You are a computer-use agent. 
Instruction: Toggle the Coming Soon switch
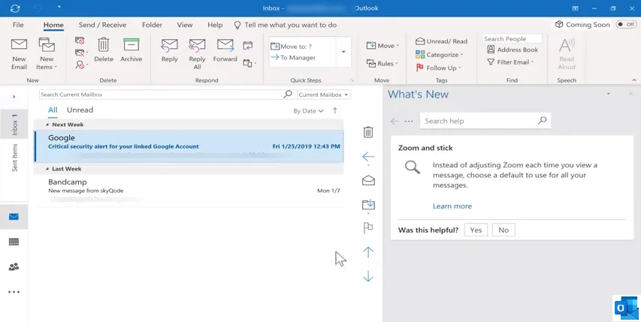tap(625, 24)
